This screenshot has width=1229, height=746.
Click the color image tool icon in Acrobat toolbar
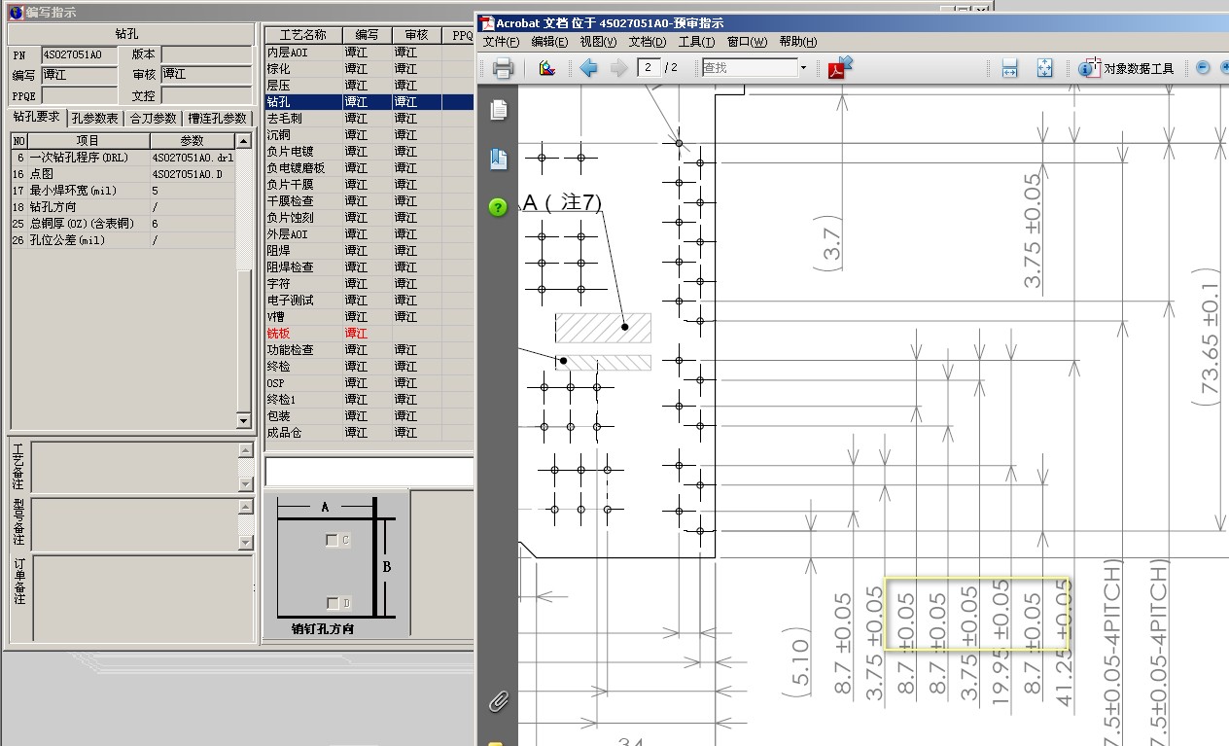pos(547,68)
